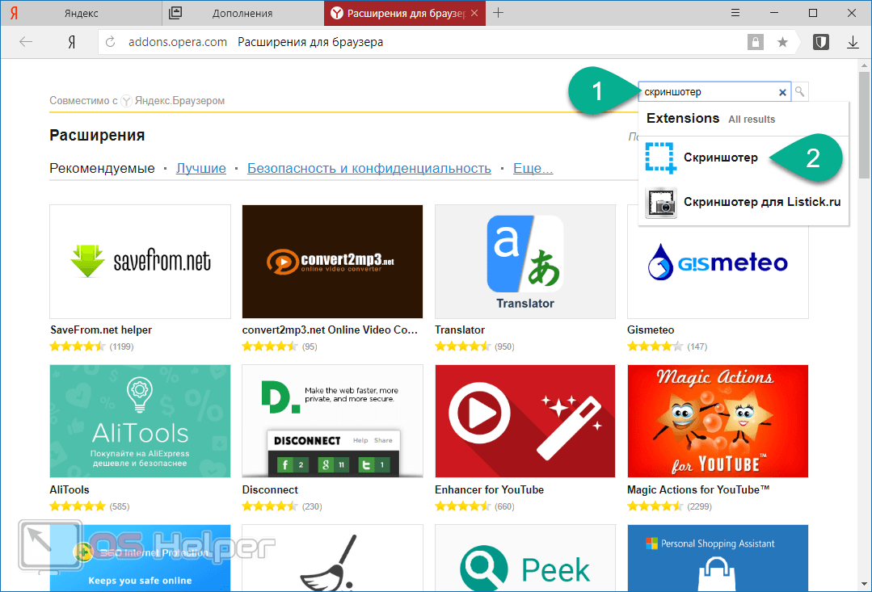Screen dimensions: 872x592
Task: Open the Protect shield icon
Action: click(821, 42)
